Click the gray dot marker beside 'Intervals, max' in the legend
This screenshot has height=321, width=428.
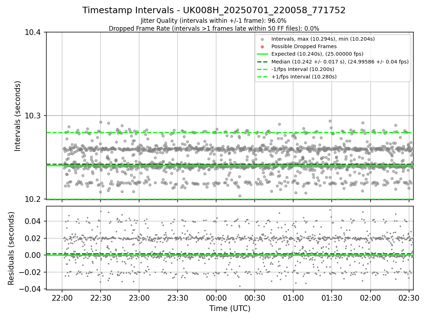(262, 39)
